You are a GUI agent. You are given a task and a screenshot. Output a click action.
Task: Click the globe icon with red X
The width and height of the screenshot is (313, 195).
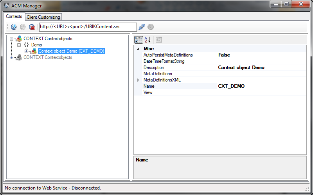pos(32,27)
